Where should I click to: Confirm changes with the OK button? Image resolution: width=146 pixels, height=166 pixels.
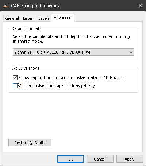[70, 159]
